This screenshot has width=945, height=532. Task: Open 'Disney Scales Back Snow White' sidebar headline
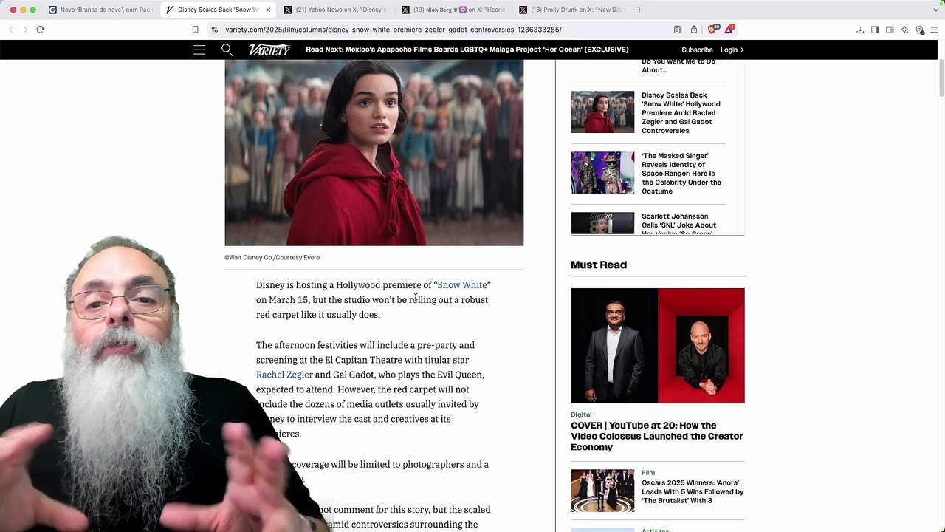[681, 113]
